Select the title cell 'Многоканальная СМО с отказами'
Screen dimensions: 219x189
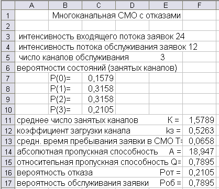point(116,16)
